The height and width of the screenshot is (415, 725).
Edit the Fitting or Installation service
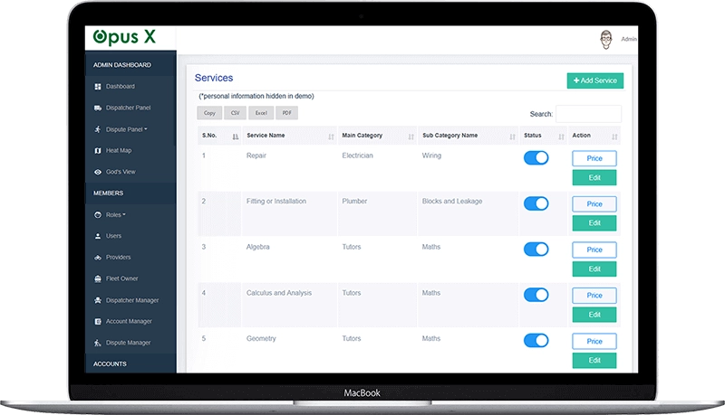[x=594, y=223]
